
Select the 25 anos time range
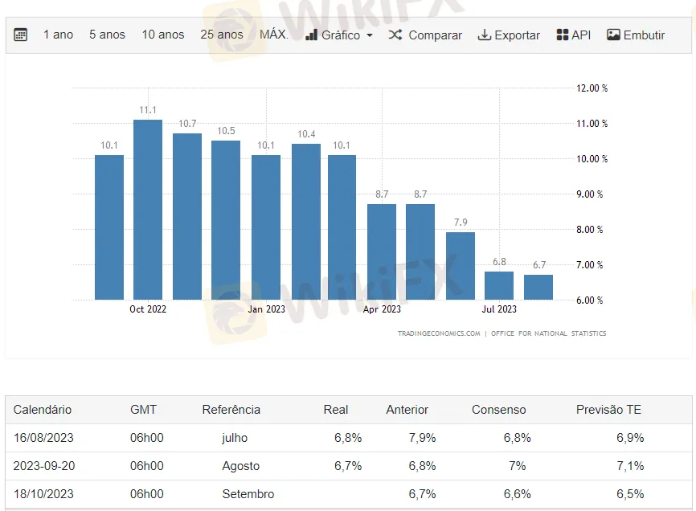click(222, 35)
